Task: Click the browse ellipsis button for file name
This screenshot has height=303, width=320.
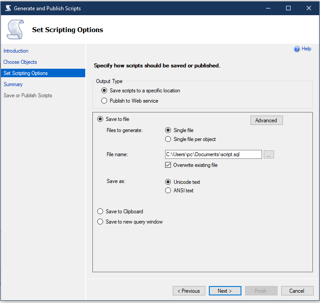Action: coord(269,154)
